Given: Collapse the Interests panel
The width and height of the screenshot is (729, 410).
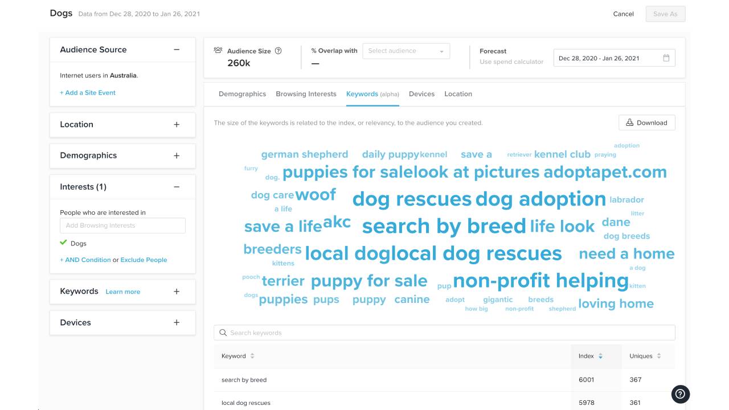Looking at the screenshot, I should point(177,187).
